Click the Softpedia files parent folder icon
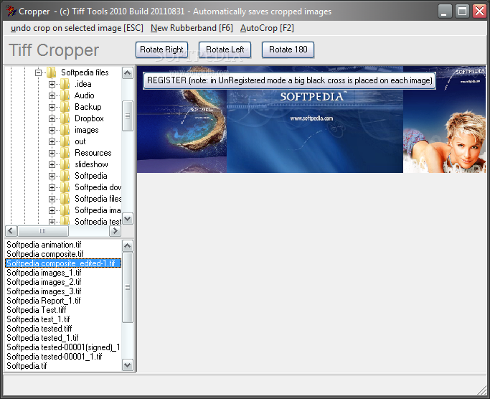 coord(51,72)
